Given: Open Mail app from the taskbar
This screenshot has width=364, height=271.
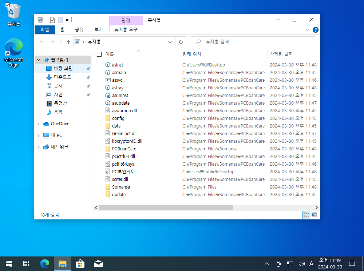Looking at the screenshot, I should pos(98,264).
